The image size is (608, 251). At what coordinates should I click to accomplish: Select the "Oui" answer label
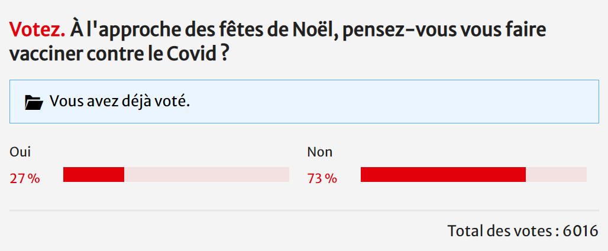[20, 152]
